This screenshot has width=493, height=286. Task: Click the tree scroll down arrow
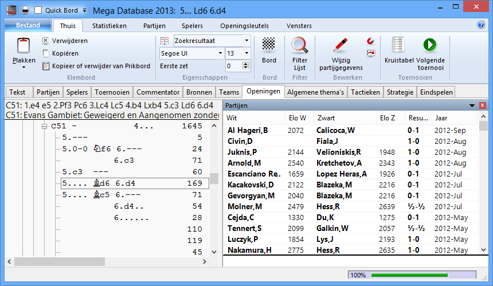pos(214,252)
